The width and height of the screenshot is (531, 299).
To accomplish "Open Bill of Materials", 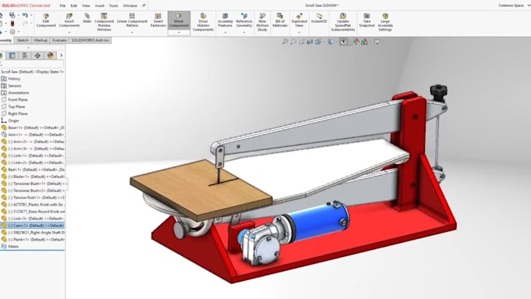I will 280,20.
